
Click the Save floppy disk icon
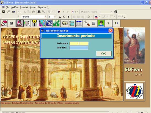[x=4, y=12]
